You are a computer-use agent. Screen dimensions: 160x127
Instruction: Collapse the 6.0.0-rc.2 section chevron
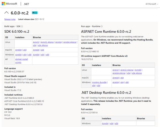[7, 13]
